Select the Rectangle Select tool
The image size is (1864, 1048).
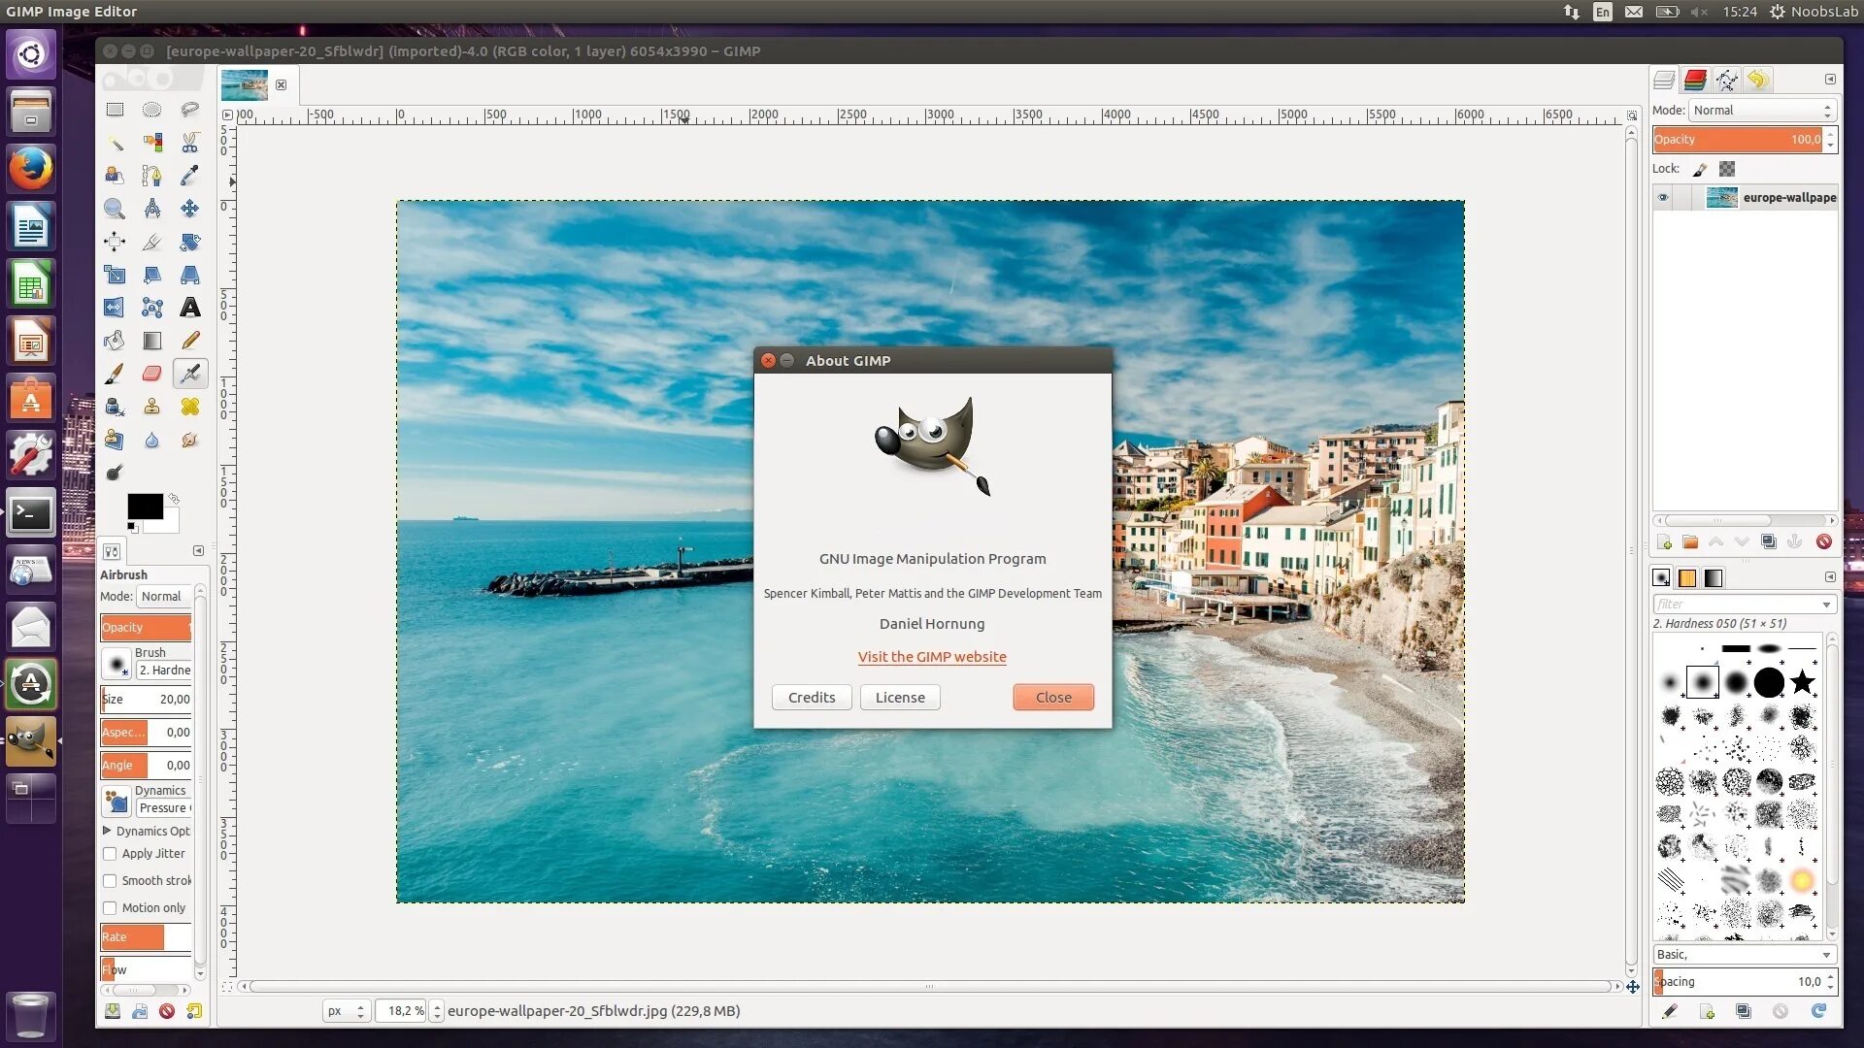coord(115,110)
